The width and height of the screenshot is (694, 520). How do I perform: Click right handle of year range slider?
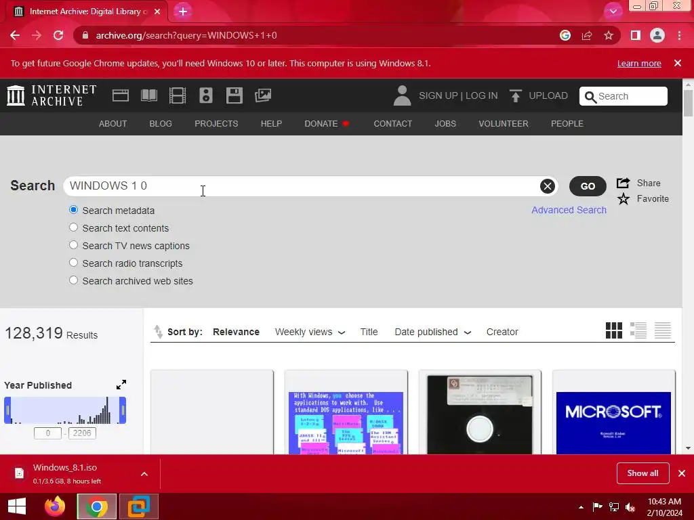click(x=123, y=410)
